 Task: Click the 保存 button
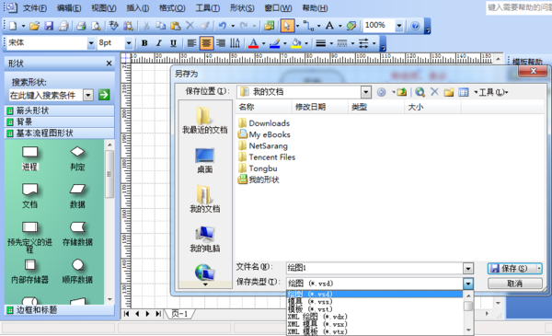[x=514, y=269]
